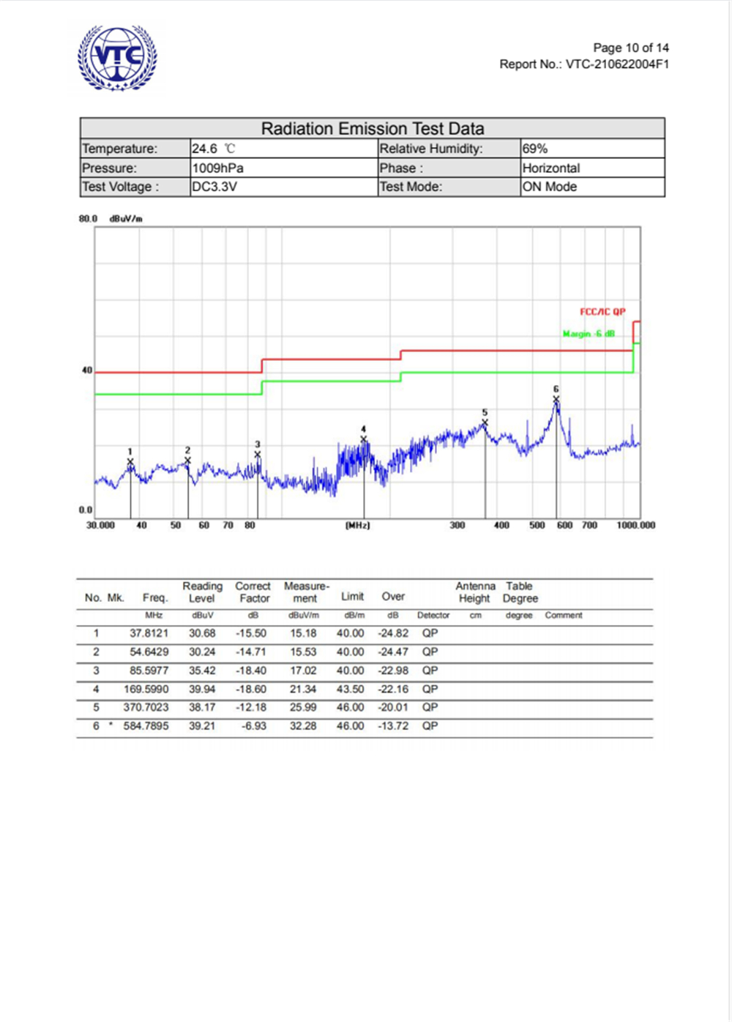Click frequency 584.7895 in row 6

pyautogui.click(x=146, y=726)
